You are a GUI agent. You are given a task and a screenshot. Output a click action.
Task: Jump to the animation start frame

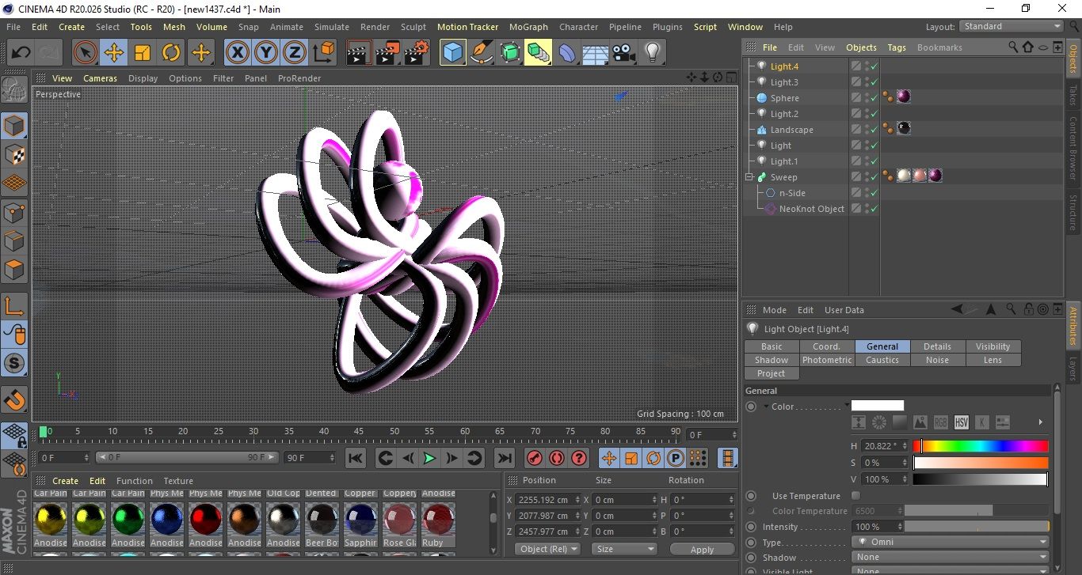(x=356, y=458)
